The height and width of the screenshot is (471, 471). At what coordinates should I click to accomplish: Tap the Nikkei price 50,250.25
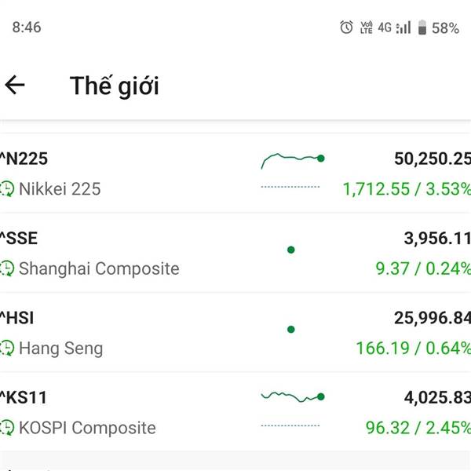432,159
